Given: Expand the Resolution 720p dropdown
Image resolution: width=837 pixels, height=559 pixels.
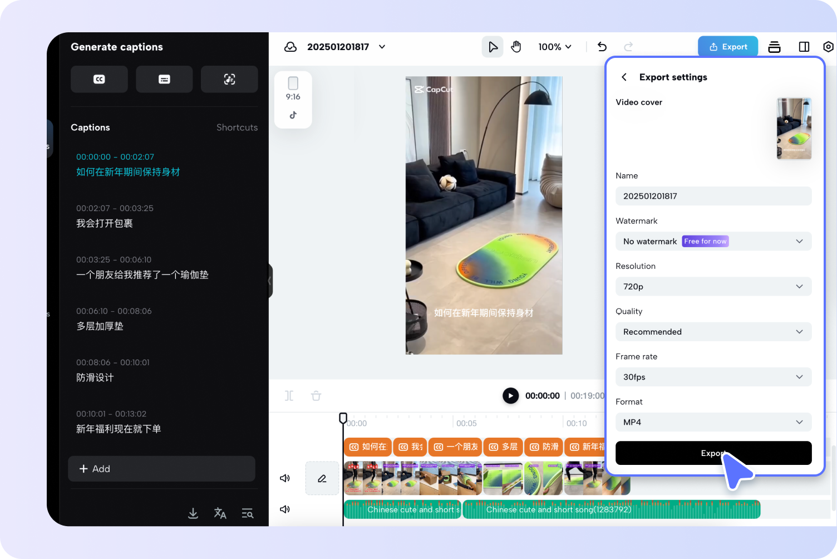Looking at the screenshot, I should tap(713, 287).
